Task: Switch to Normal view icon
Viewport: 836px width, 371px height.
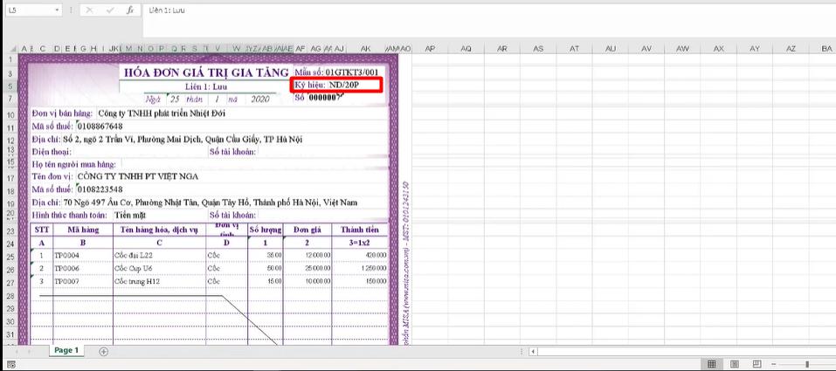Action: [711, 364]
